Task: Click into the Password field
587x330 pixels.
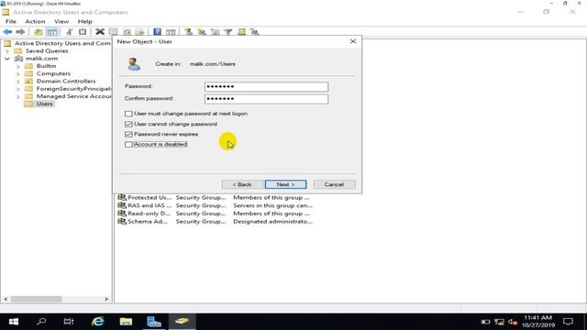Action: (x=267, y=87)
